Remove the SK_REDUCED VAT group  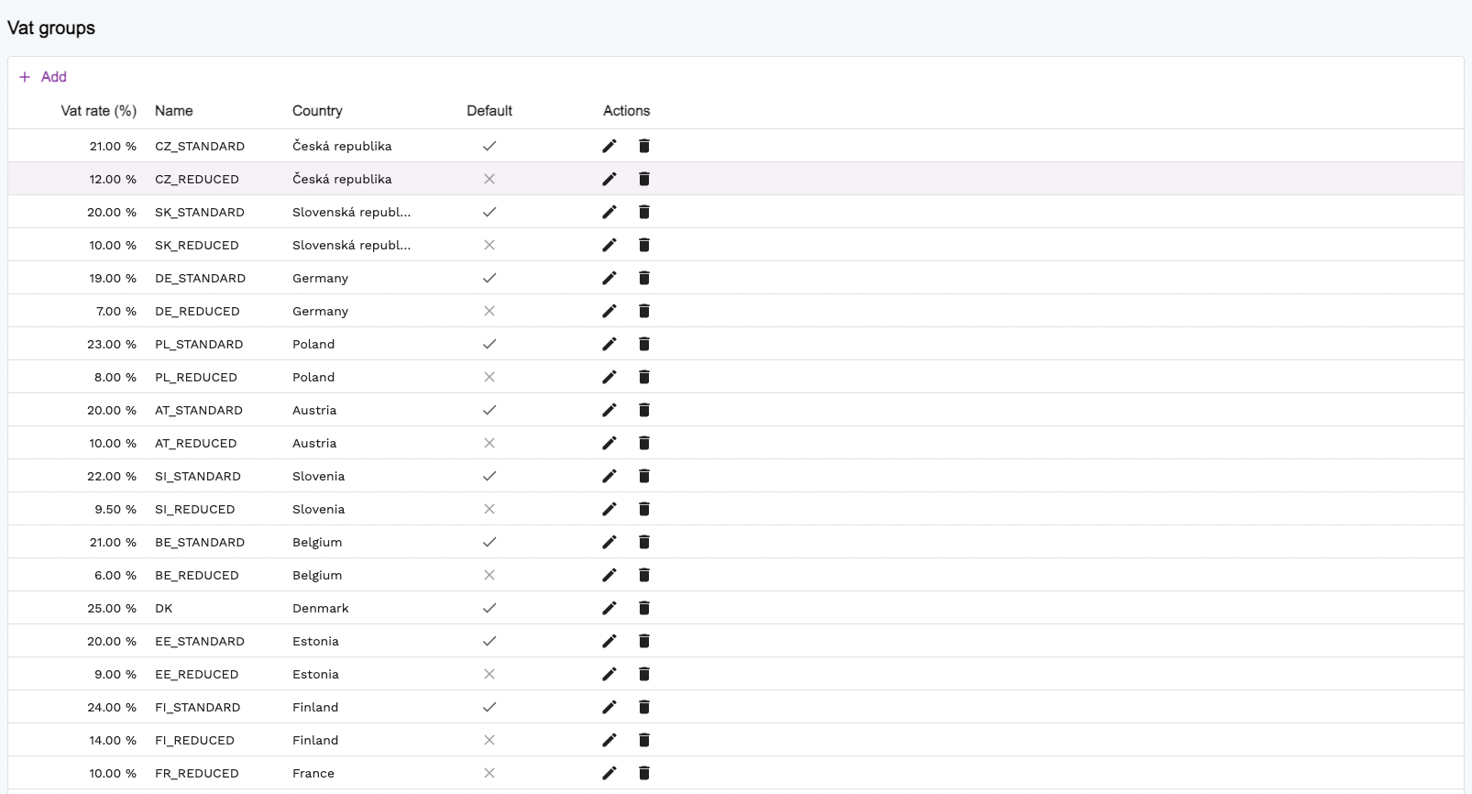(x=644, y=245)
